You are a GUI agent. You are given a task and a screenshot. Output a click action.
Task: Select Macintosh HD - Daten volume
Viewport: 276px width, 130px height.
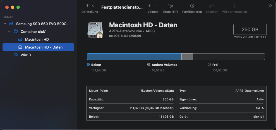(x=39, y=47)
